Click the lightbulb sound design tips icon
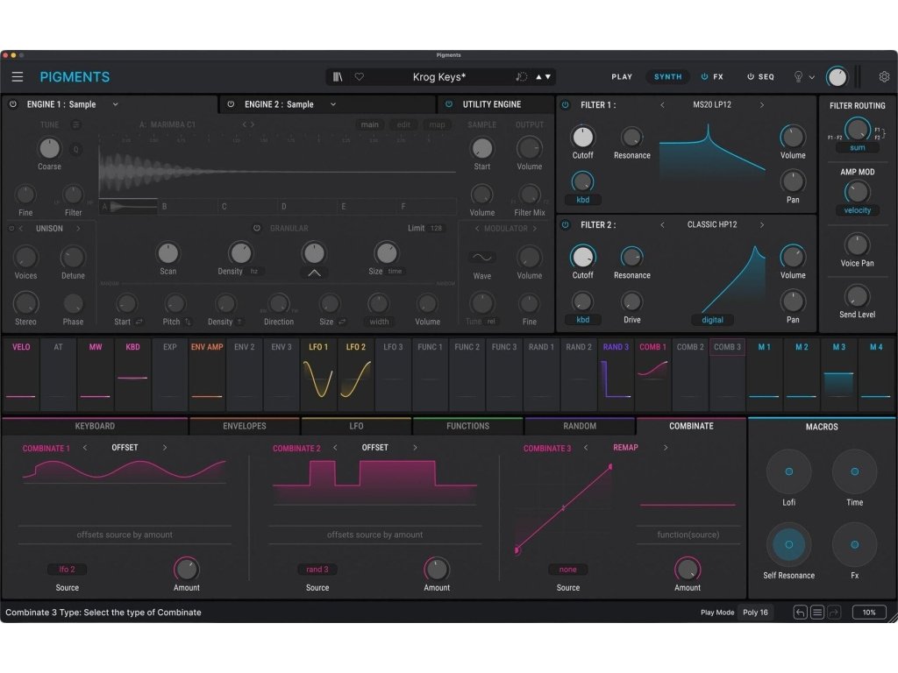The image size is (898, 673). click(x=798, y=77)
